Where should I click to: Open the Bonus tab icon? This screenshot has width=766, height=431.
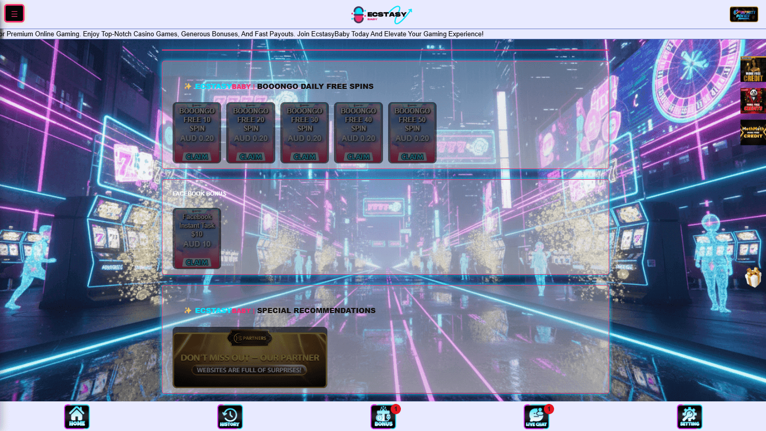coord(383,417)
